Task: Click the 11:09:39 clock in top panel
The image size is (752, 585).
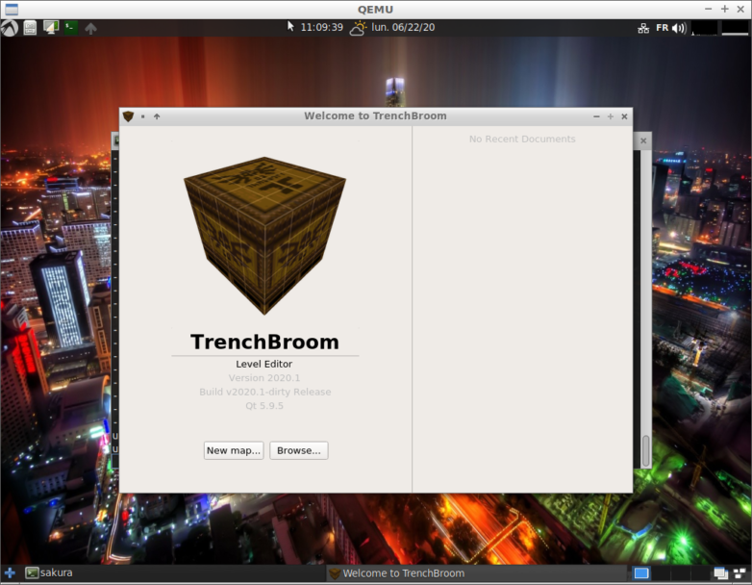Action: point(322,27)
